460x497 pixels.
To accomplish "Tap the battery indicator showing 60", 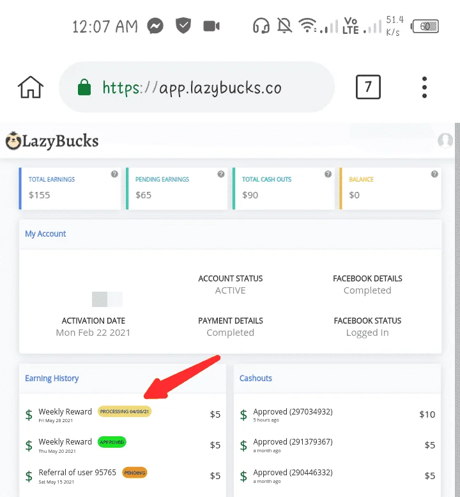I will click(425, 26).
